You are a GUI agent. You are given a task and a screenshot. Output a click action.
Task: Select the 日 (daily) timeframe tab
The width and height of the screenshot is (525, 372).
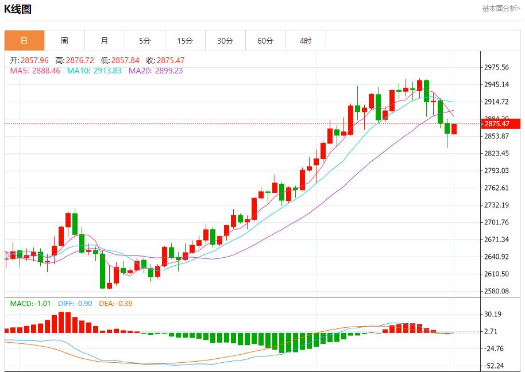tap(24, 41)
